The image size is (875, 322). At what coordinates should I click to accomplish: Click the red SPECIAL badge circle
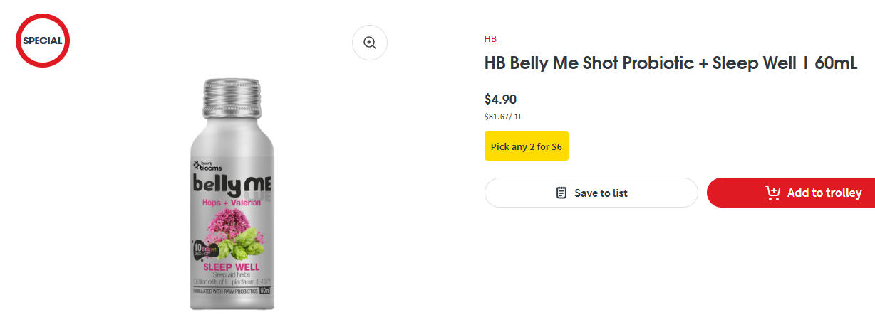point(43,41)
